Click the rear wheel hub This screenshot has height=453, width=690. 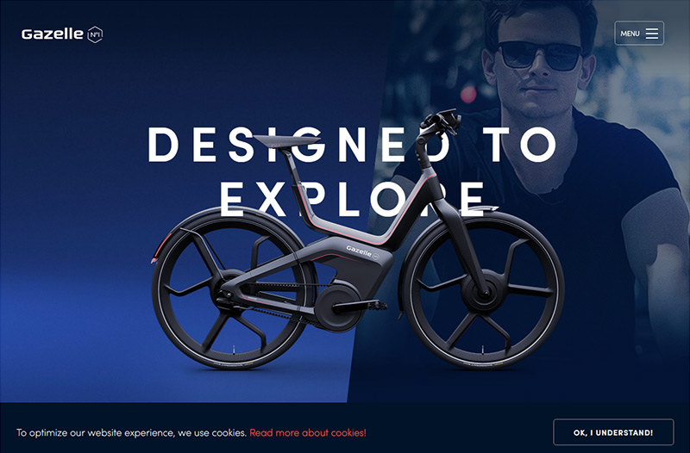[229, 292]
